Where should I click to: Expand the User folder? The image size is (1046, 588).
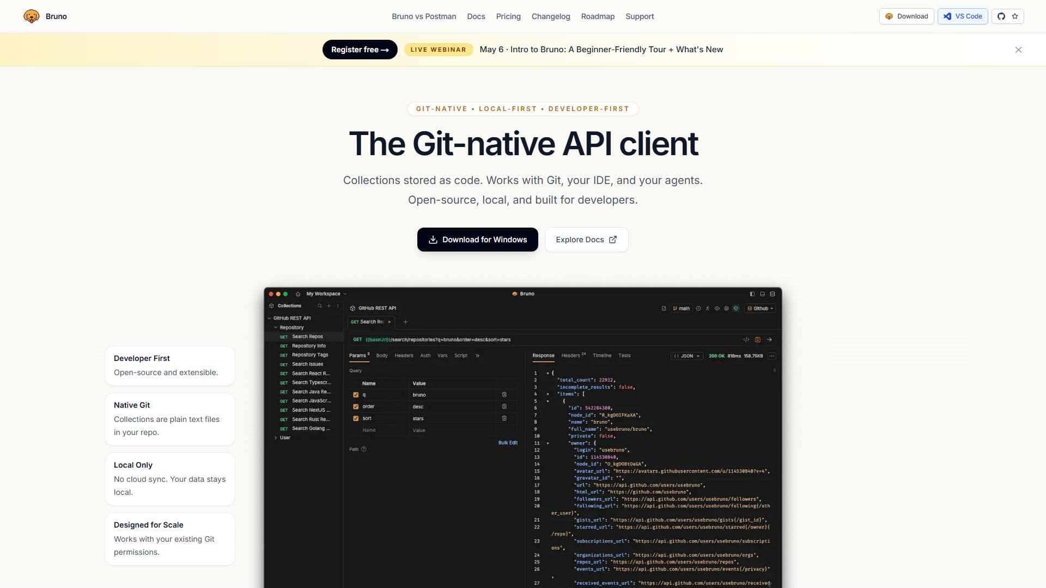[276, 438]
